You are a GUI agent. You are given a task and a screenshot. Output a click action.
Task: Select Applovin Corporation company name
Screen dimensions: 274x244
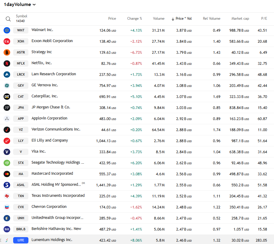click(x=49, y=118)
